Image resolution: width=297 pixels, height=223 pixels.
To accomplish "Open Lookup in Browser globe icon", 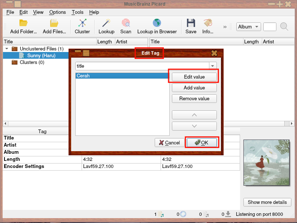I will [x=157, y=24].
